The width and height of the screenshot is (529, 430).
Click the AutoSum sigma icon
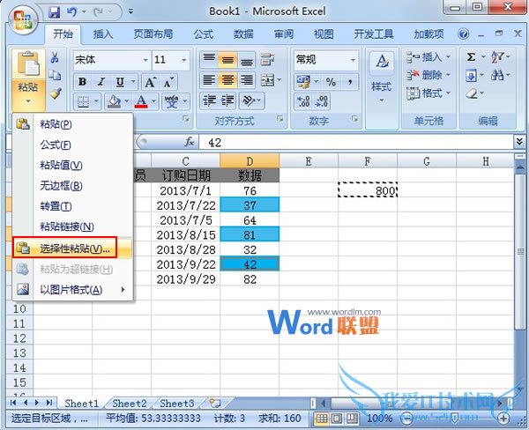pos(472,57)
